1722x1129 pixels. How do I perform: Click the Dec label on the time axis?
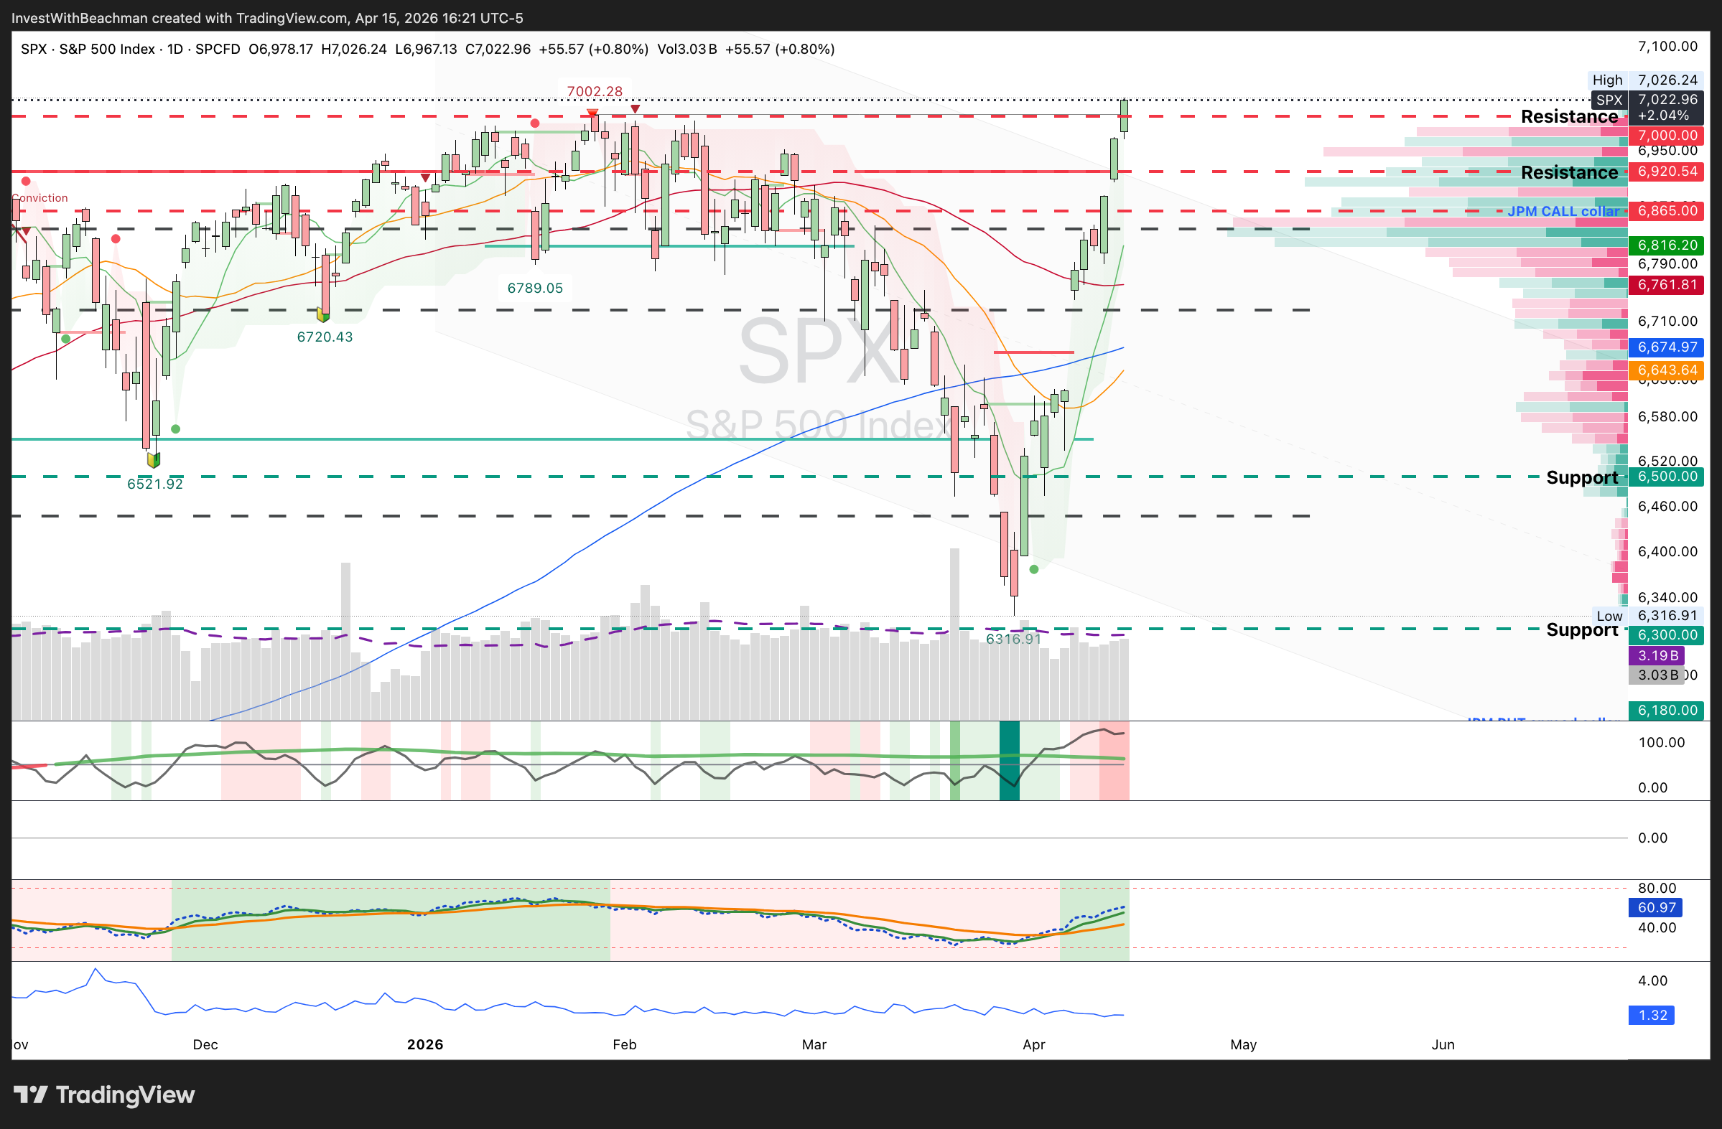[205, 1044]
